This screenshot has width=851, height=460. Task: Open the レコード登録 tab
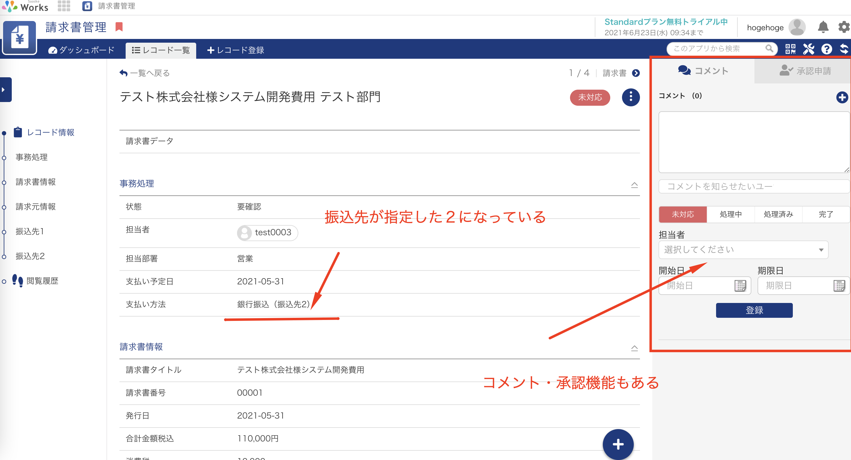coord(235,50)
